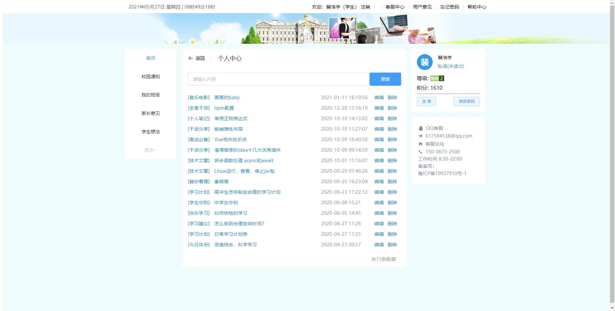The height and width of the screenshot is (311, 615).
Task: Delete the 劳逸结合，科学学习 post
Action: click(x=392, y=245)
